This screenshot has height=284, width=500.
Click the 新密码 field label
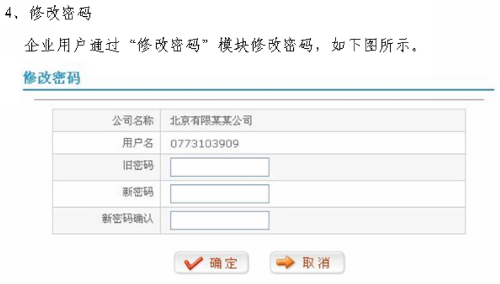point(137,192)
